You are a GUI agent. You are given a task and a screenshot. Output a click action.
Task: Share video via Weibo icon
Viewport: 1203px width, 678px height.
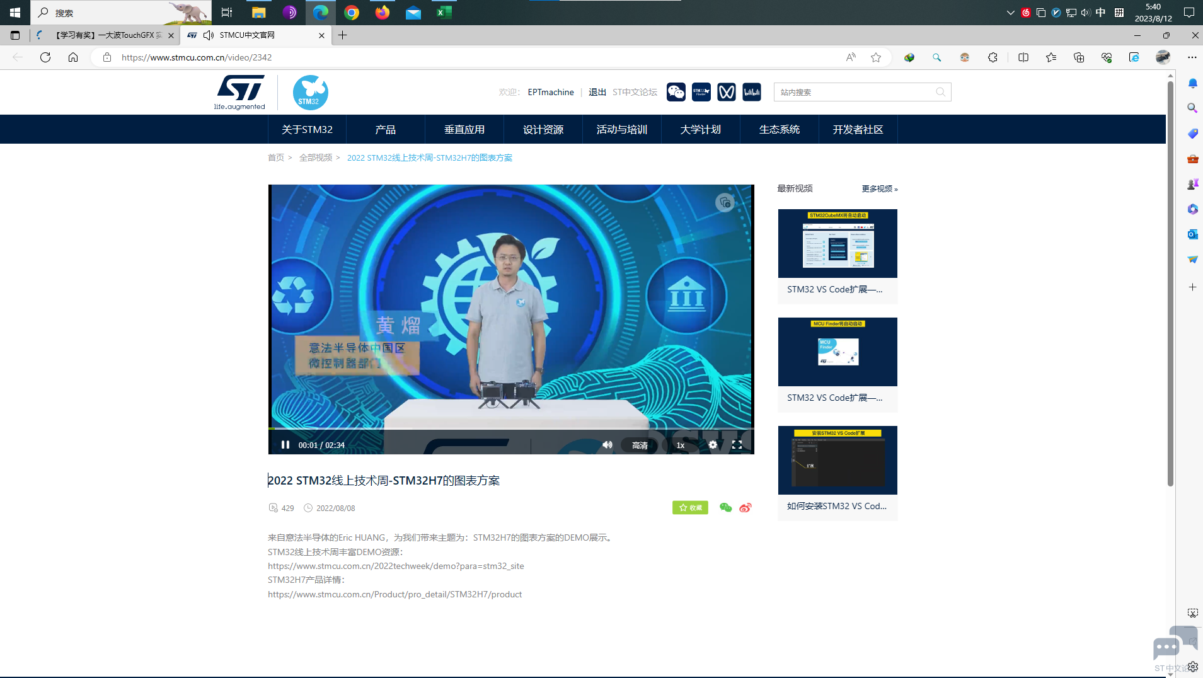(745, 508)
